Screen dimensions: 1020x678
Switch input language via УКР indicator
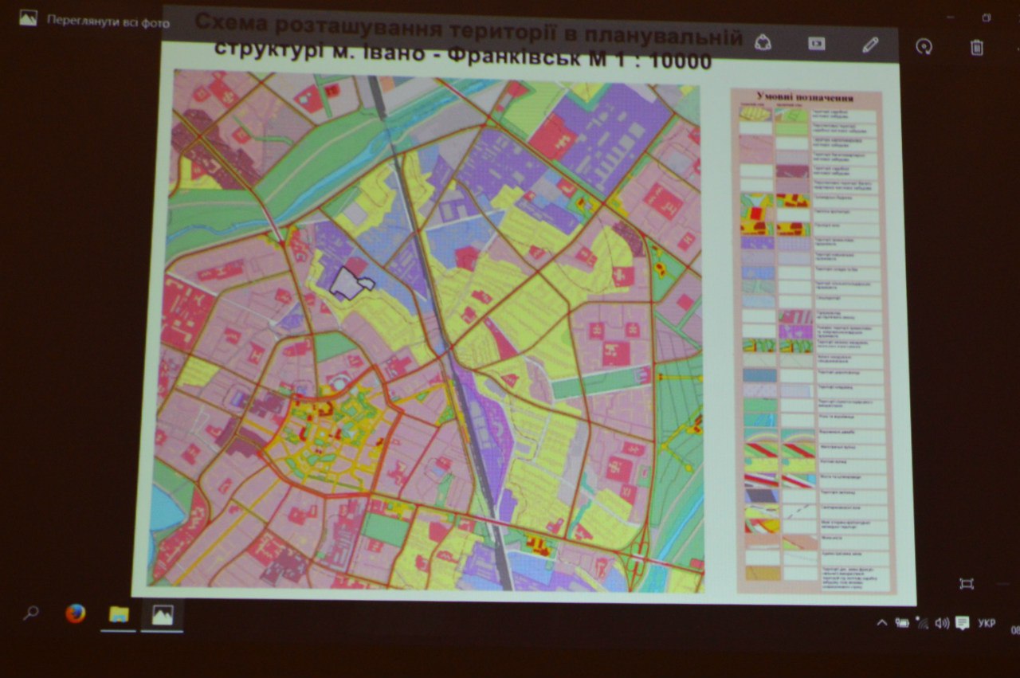[x=986, y=623]
